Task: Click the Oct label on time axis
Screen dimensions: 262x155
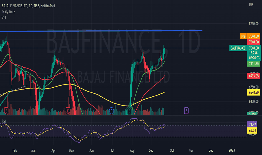Action: pyautogui.click(x=172, y=150)
